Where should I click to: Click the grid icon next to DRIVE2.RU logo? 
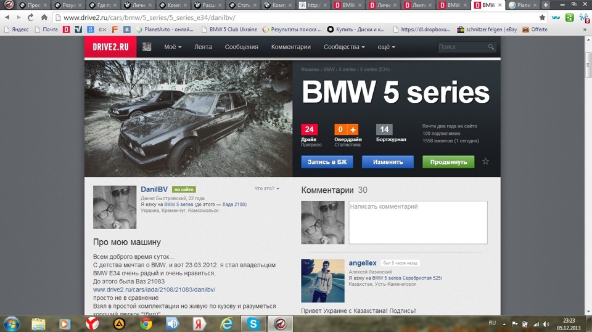tap(147, 47)
